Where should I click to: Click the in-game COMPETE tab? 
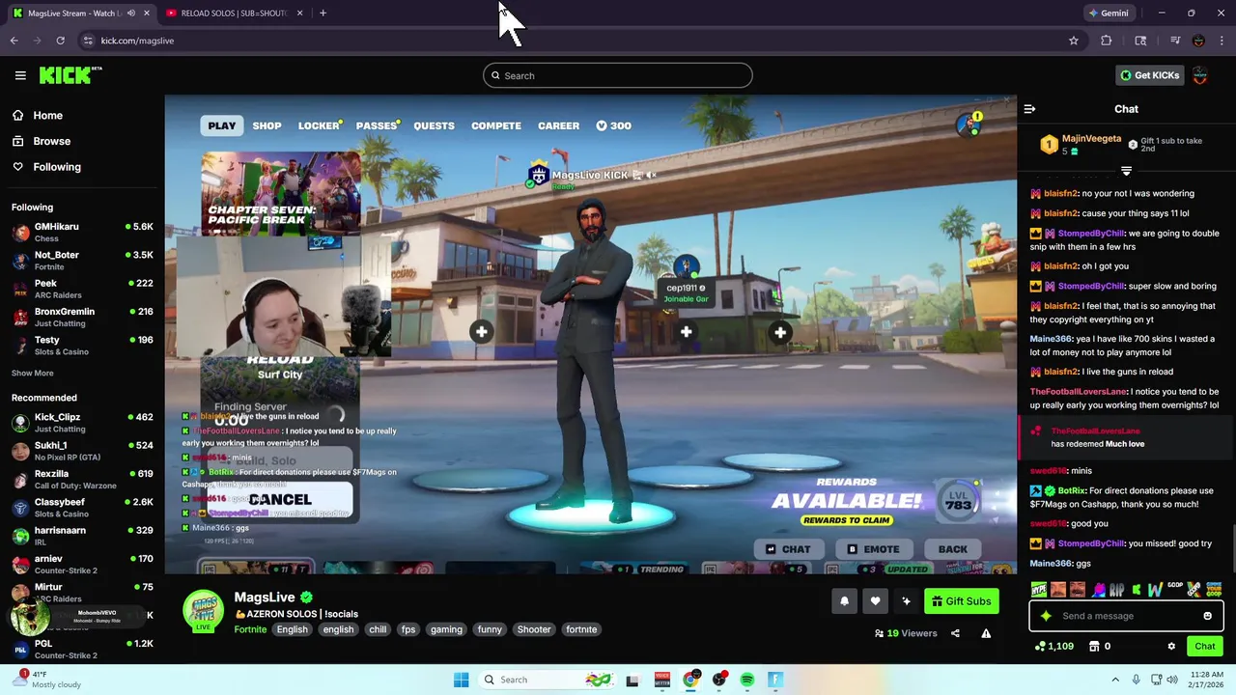tap(495, 125)
